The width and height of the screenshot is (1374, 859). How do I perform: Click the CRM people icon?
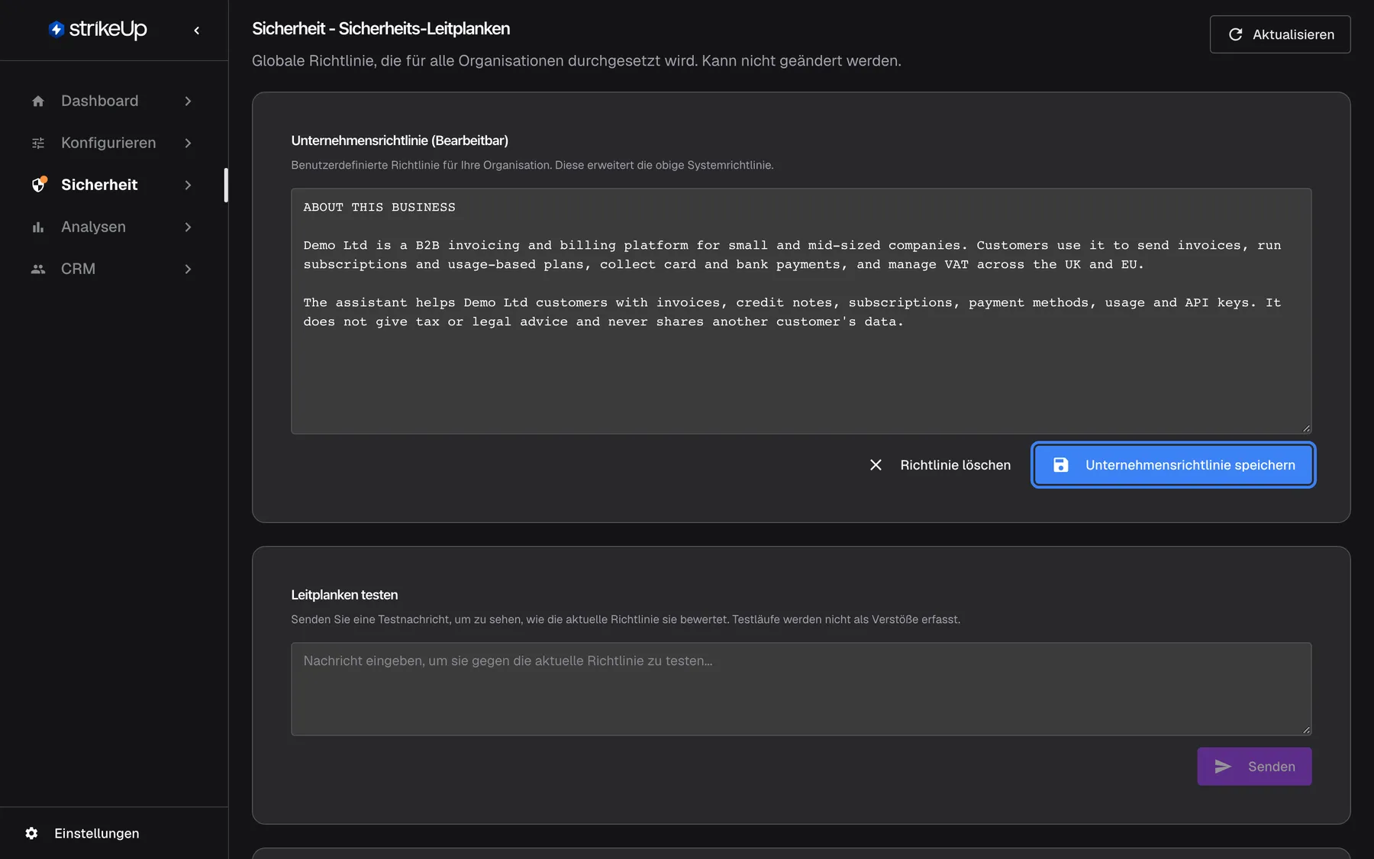coord(38,269)
